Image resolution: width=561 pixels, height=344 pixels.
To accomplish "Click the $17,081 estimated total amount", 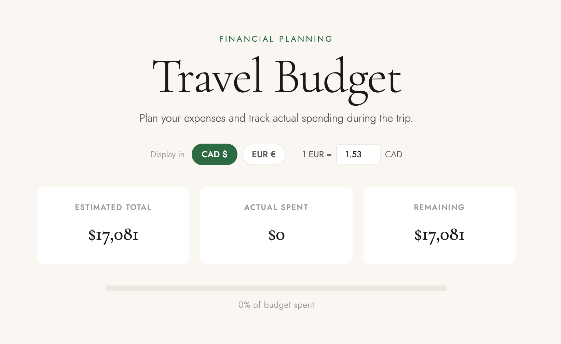I will pos(113,235).
